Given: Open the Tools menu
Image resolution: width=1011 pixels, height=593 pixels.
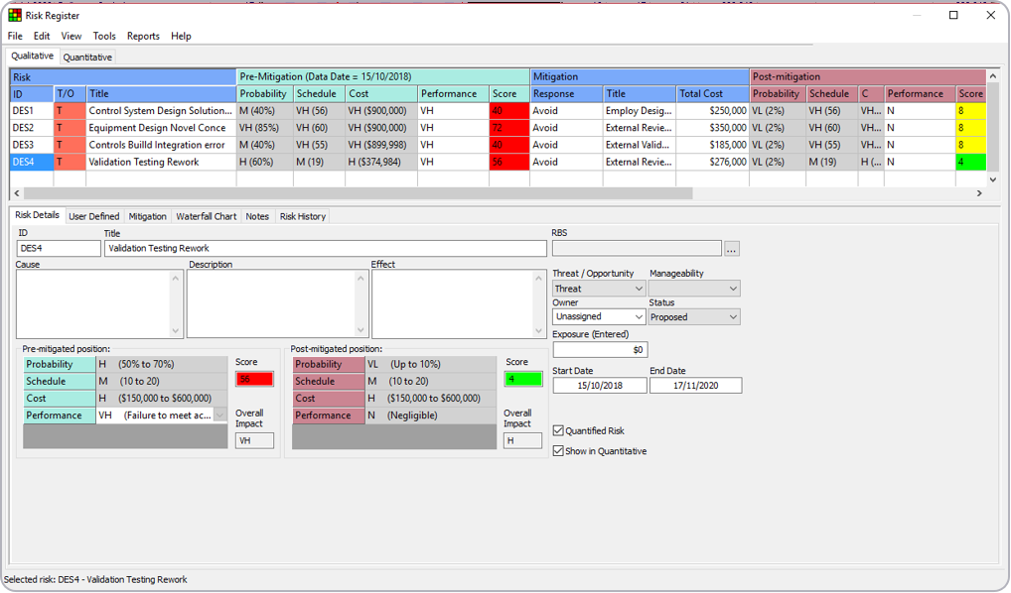Looking at the screenshot, I should click(x=104, y=36).
